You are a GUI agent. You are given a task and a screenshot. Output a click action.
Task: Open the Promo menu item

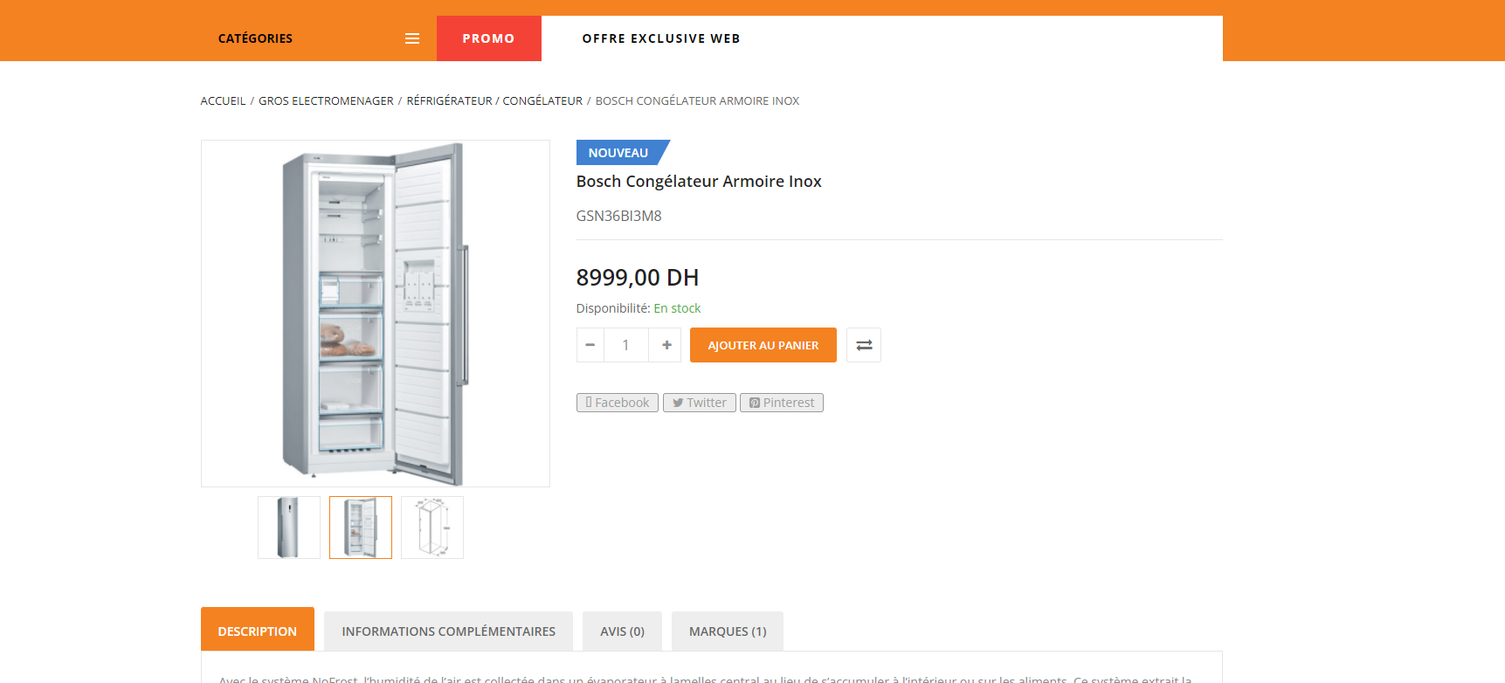point(489,38)
